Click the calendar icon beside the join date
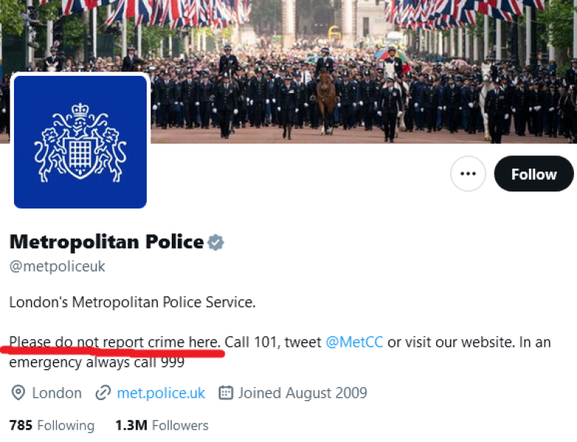 click(225, 393)
